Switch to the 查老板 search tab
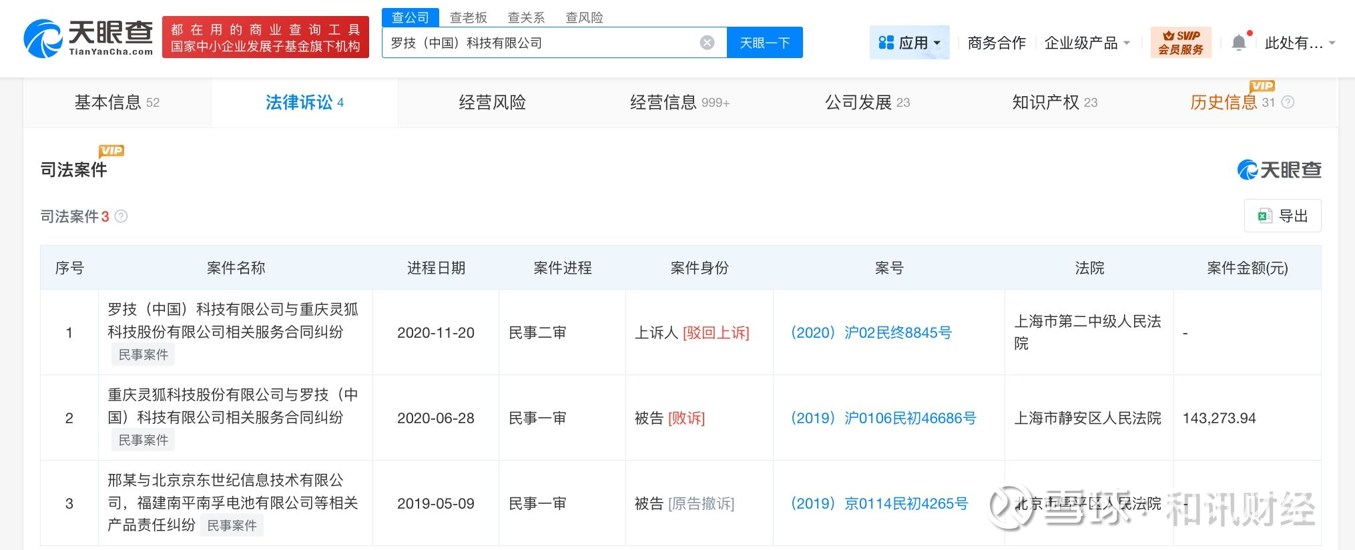 [468, 17]
